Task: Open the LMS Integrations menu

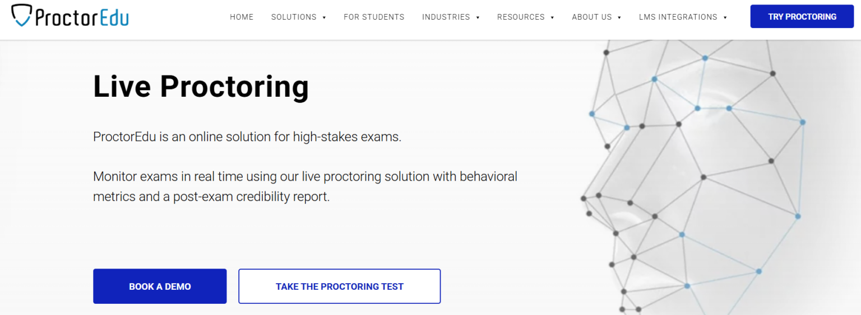Action: [x=678, y=17]
